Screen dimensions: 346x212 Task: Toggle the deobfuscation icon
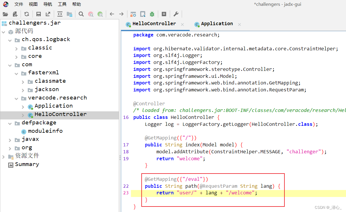(133, 14)
